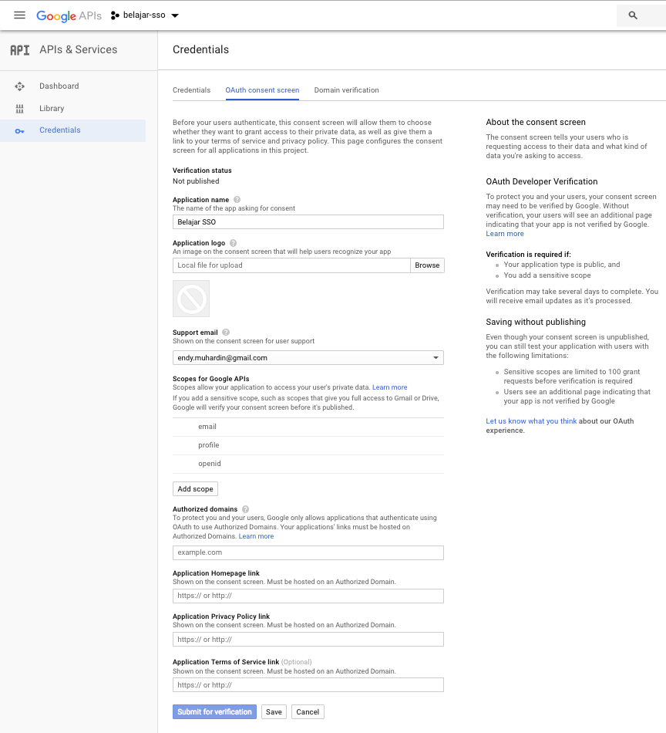Click the empty application logo placeholder
Screen dimensions: 666x733
point(191,299)
